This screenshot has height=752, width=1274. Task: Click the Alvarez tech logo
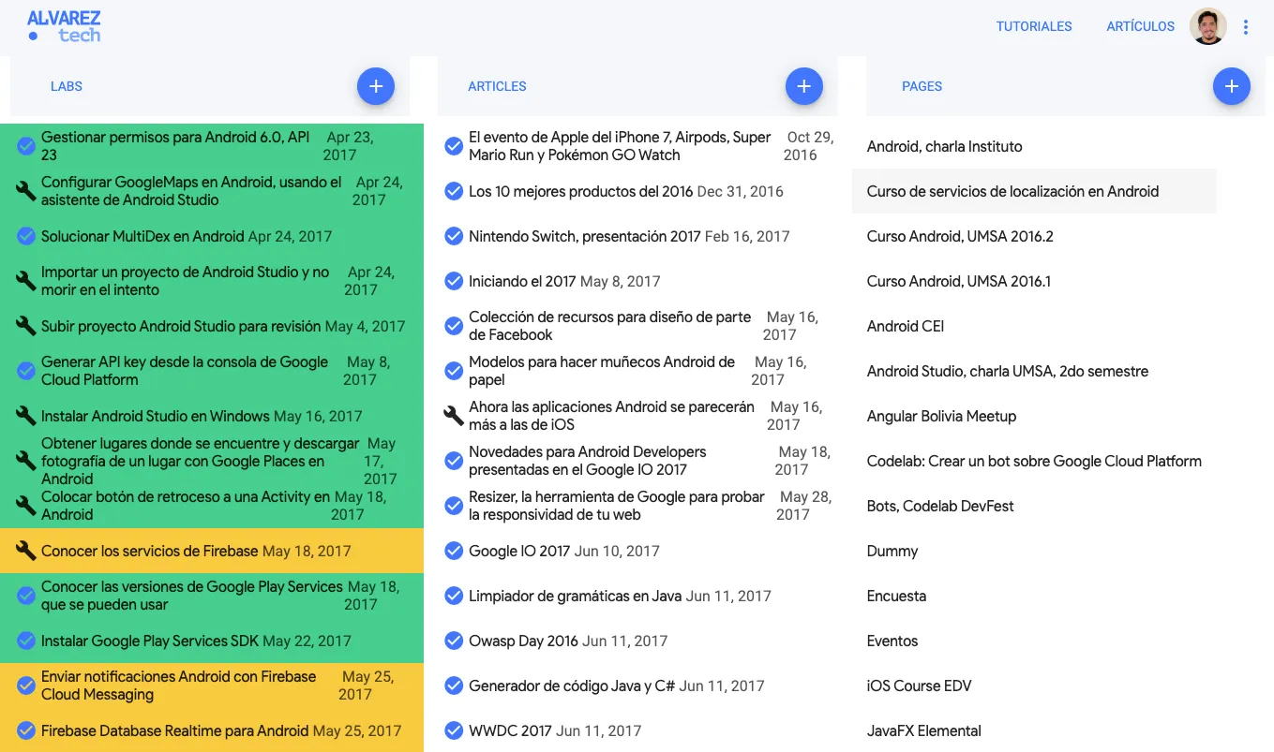[64, 26]
